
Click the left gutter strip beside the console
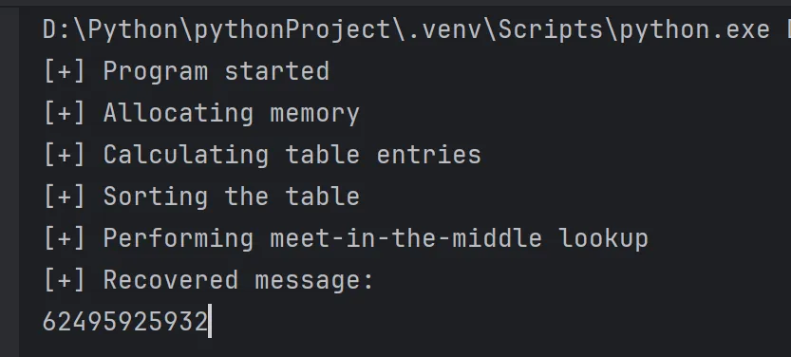coord(9,181)
